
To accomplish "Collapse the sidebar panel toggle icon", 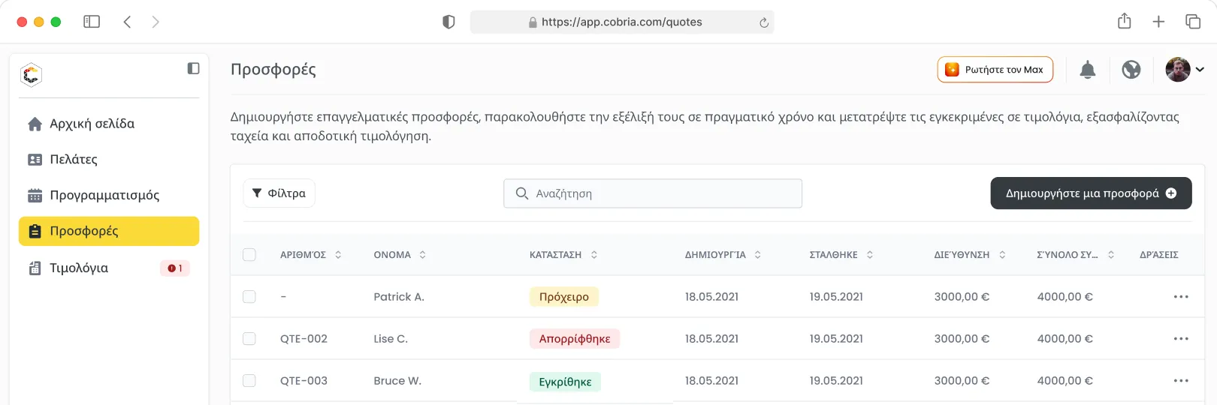I will click(x=193, y=68).
